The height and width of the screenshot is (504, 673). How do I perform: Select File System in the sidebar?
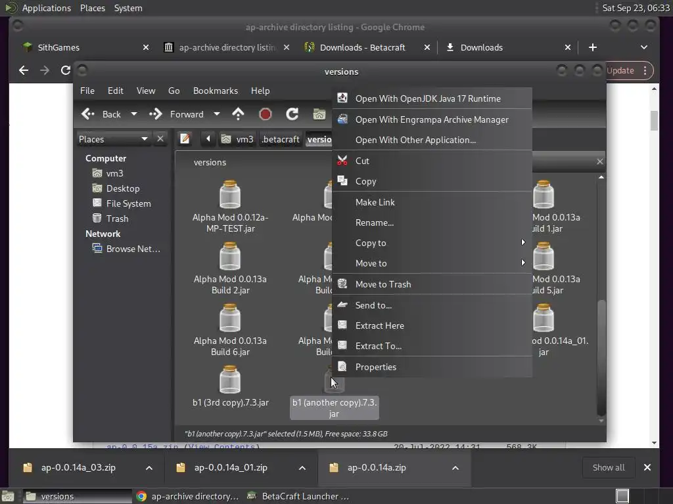click(122, 203)
